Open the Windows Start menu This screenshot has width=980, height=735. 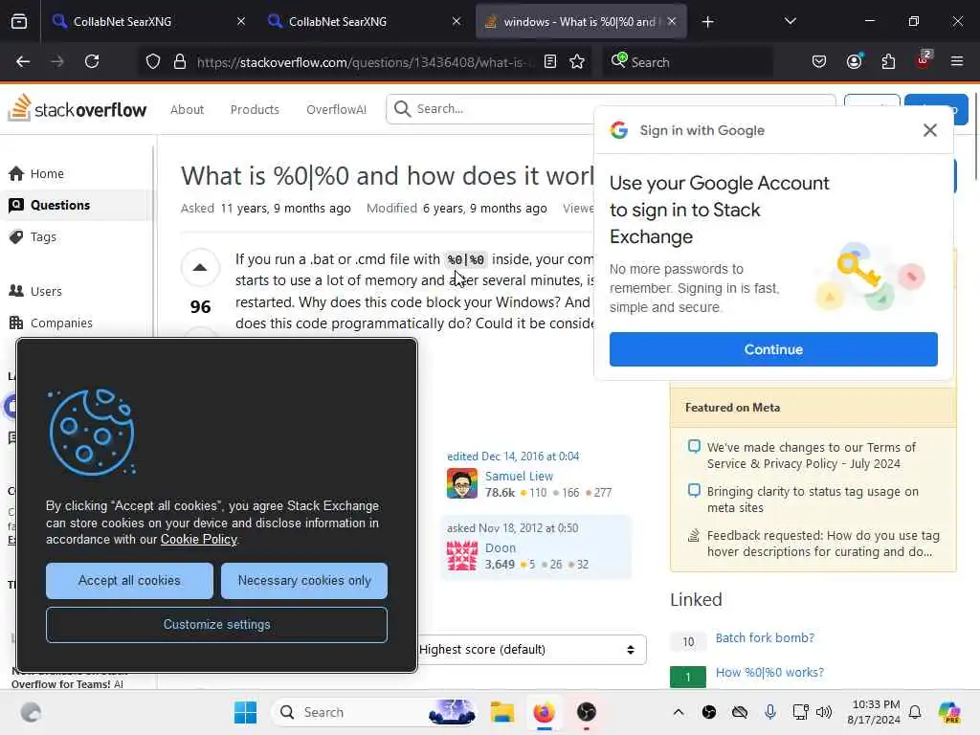click(245, 712)
